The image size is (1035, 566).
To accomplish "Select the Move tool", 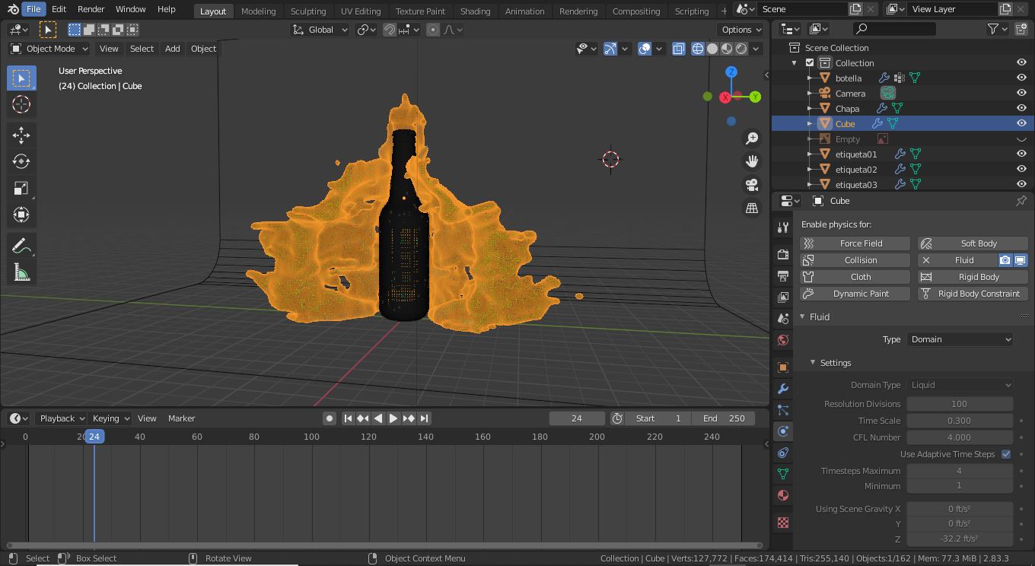I will pyautogui.click(x=21, y=135).
